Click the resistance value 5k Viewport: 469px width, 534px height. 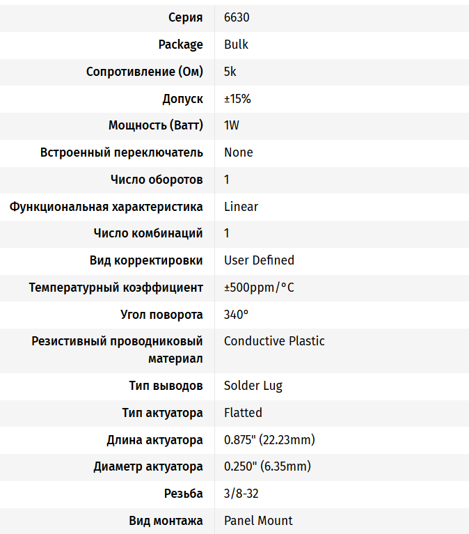[230, 72]
